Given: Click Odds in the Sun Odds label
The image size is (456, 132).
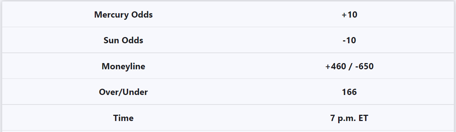Looking at the screenshot, I should [132, 40].
